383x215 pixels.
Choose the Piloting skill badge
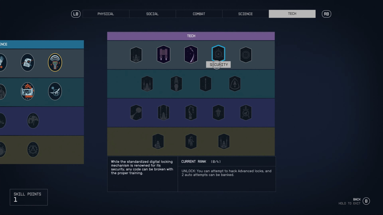[x=191, y=55]
